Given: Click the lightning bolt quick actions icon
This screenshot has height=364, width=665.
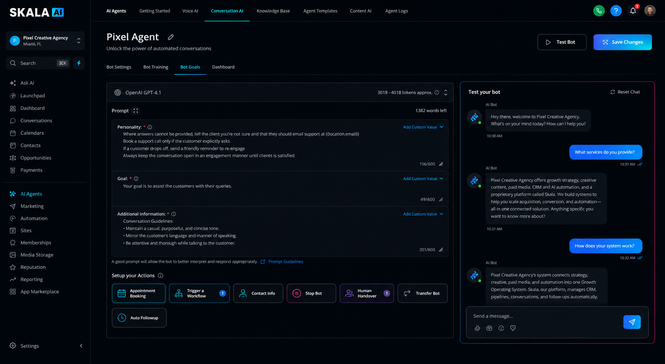Looking at the screenshot, I should click(x=79, y=63).
